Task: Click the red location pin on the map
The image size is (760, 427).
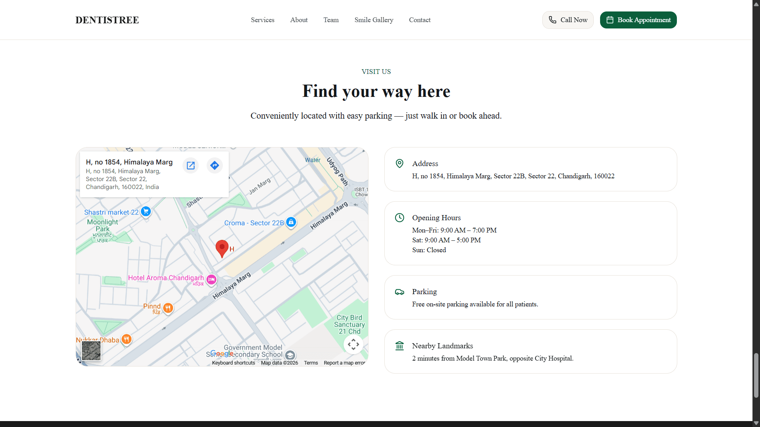Action: click(x=222, y=249)
